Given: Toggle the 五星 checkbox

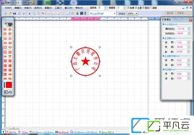Looking at the screenshot, I should [x=136, y=8].
